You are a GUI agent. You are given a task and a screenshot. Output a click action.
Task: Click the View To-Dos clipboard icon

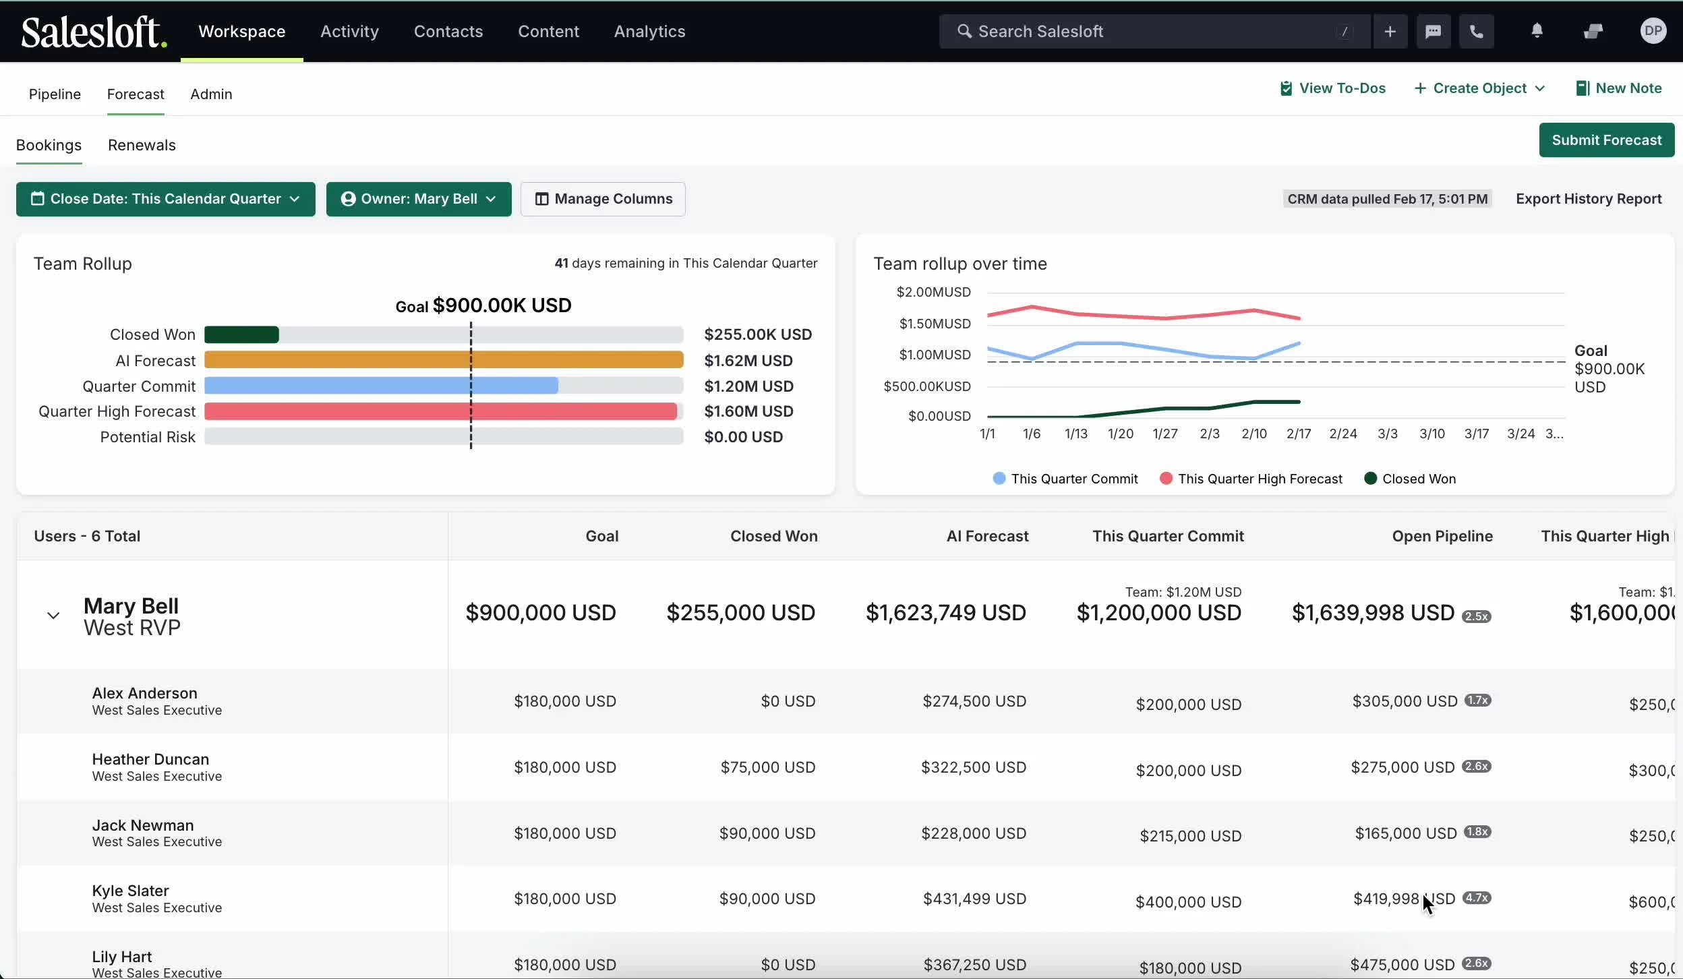[1286, 88]
